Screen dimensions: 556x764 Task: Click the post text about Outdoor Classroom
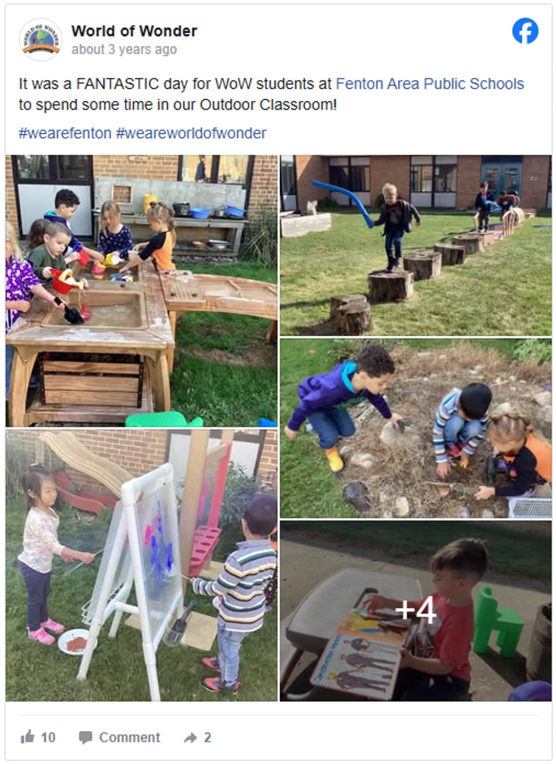(271, 94)
